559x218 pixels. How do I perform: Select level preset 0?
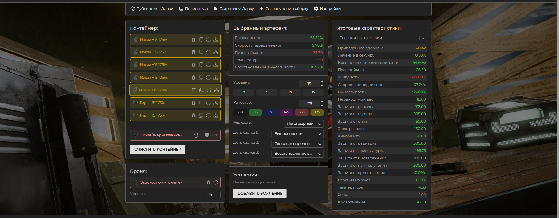pyautogui.click(x=244, y=92)
